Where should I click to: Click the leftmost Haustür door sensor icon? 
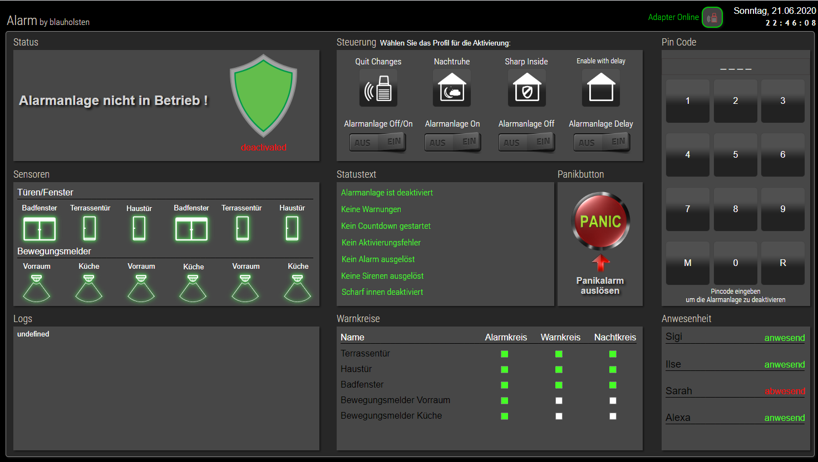click(139, 228)
